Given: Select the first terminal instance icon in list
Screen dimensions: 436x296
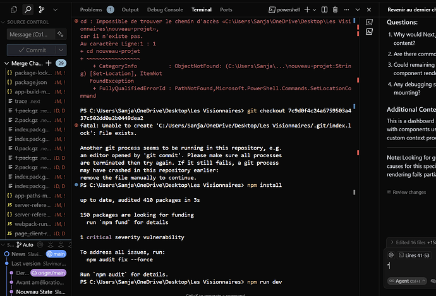Looking at the screenshot, I should click(369, 22).
